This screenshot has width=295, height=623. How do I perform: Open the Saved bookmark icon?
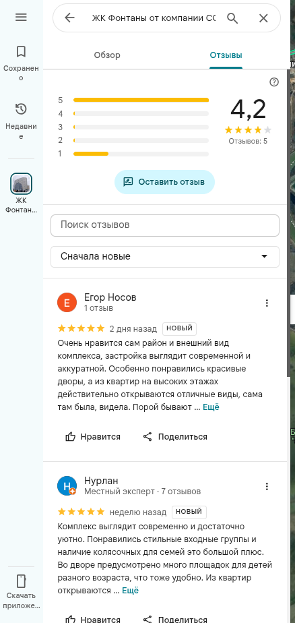coord(21,51)
